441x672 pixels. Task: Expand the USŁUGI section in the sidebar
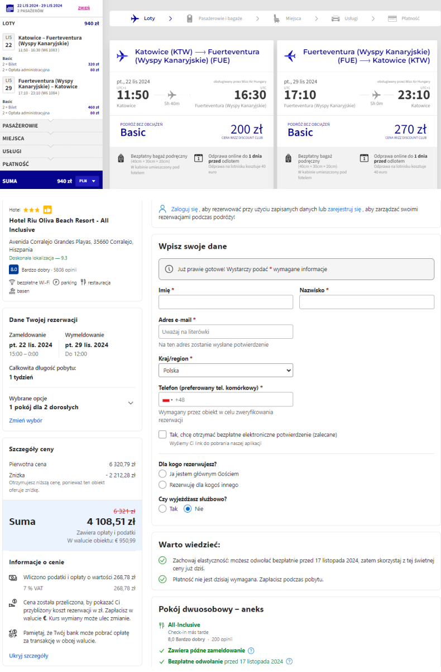point(51,152)
